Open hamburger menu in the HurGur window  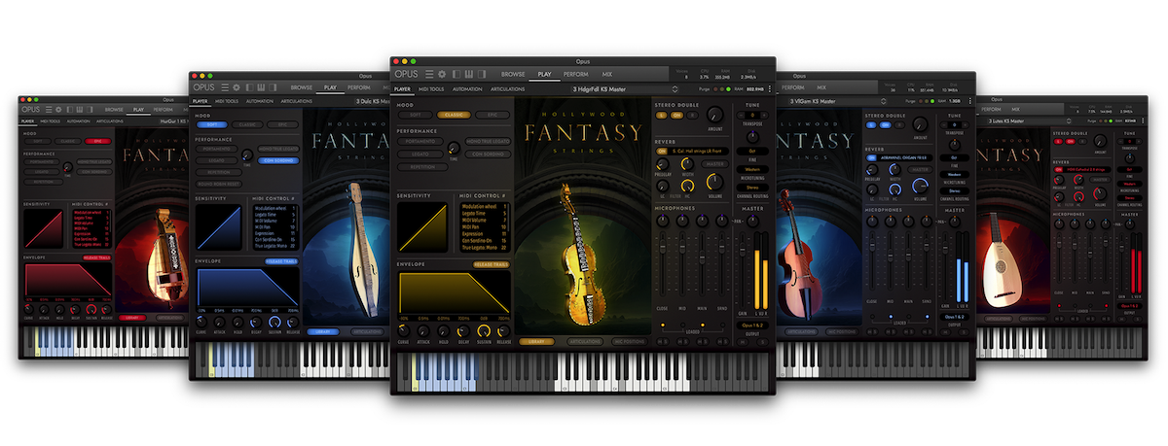pos(50,110)
